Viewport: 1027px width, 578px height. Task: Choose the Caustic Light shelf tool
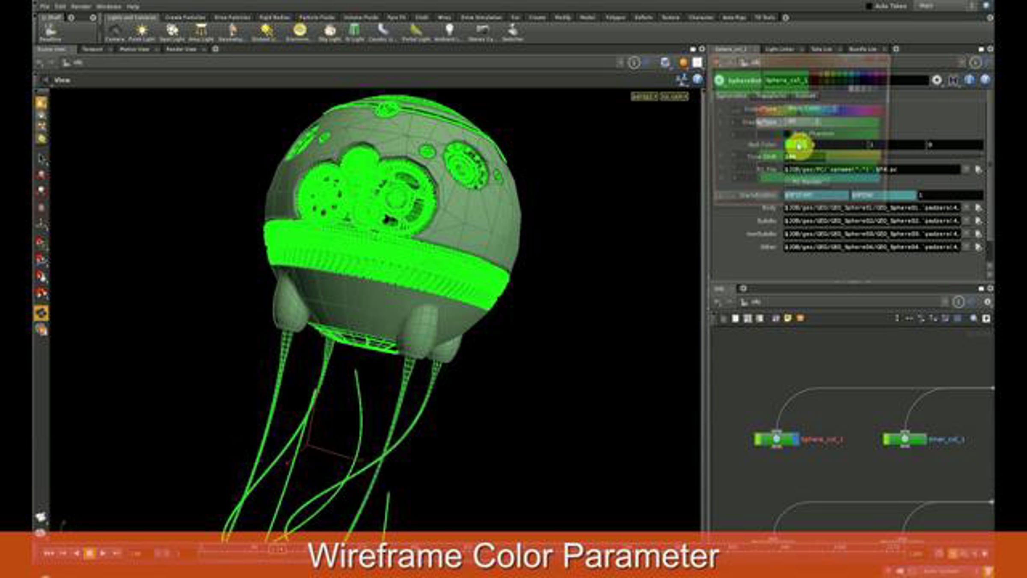(382, 33)
